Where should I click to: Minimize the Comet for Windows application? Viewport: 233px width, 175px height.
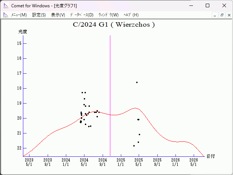pyautogui.click(x=191, y=5)
